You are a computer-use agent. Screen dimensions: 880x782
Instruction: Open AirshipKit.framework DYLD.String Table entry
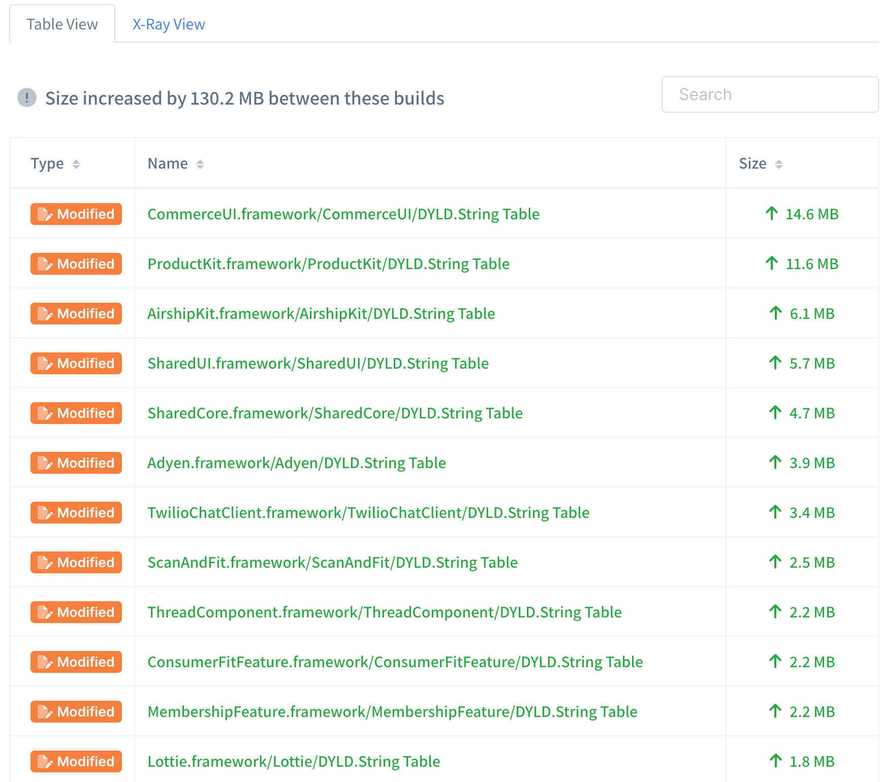(x=321, y=313)
